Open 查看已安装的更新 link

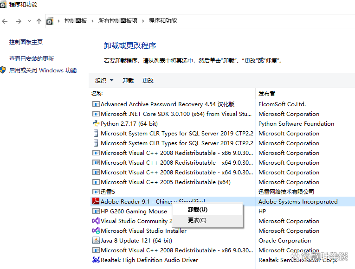click(x=32, y=59)
